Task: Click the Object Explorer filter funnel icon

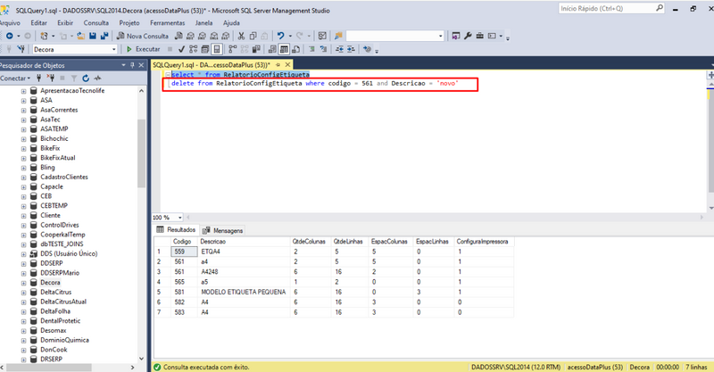Action: click(x=74, y=79)
